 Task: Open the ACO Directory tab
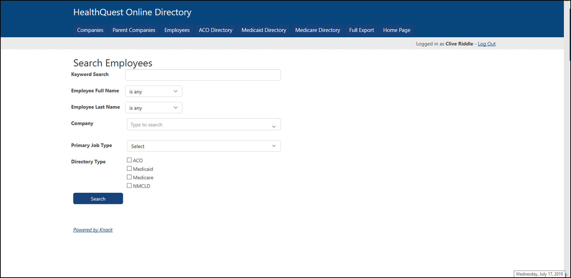point(215,30)
